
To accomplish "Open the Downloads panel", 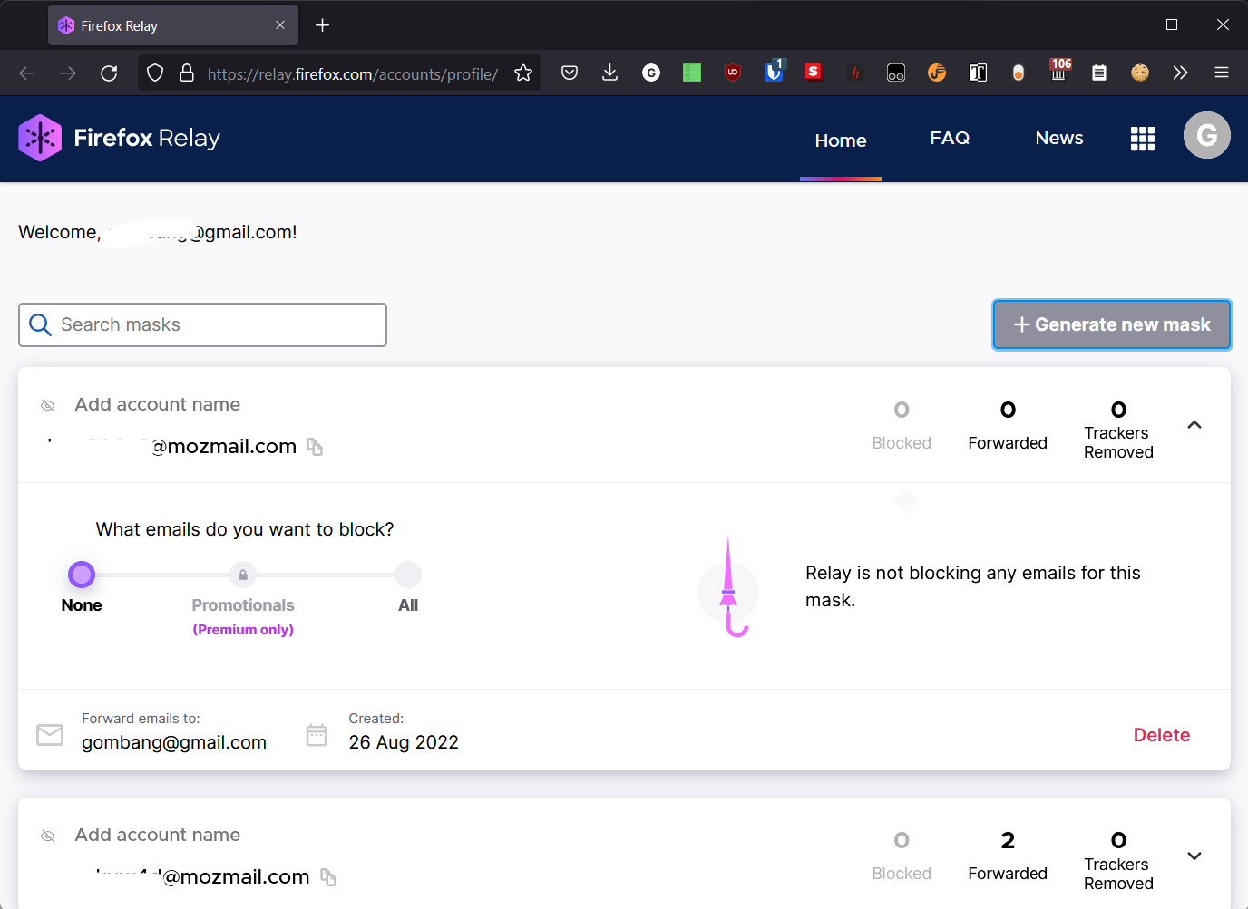I will [610, 73].
